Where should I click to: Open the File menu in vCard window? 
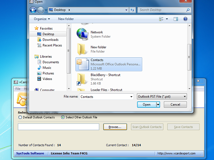pyautogui.click(x=18, y=89)
